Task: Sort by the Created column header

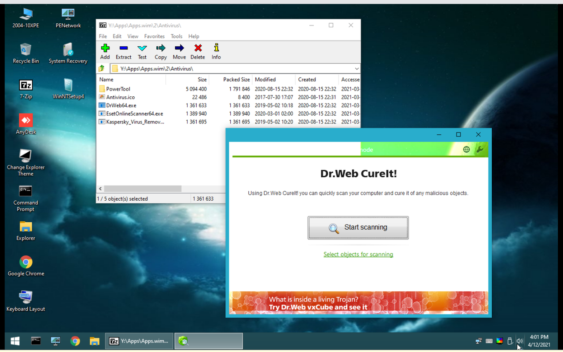Action: point(317,80)
